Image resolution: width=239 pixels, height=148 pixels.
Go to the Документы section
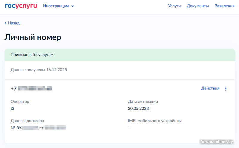pos(197,6)
